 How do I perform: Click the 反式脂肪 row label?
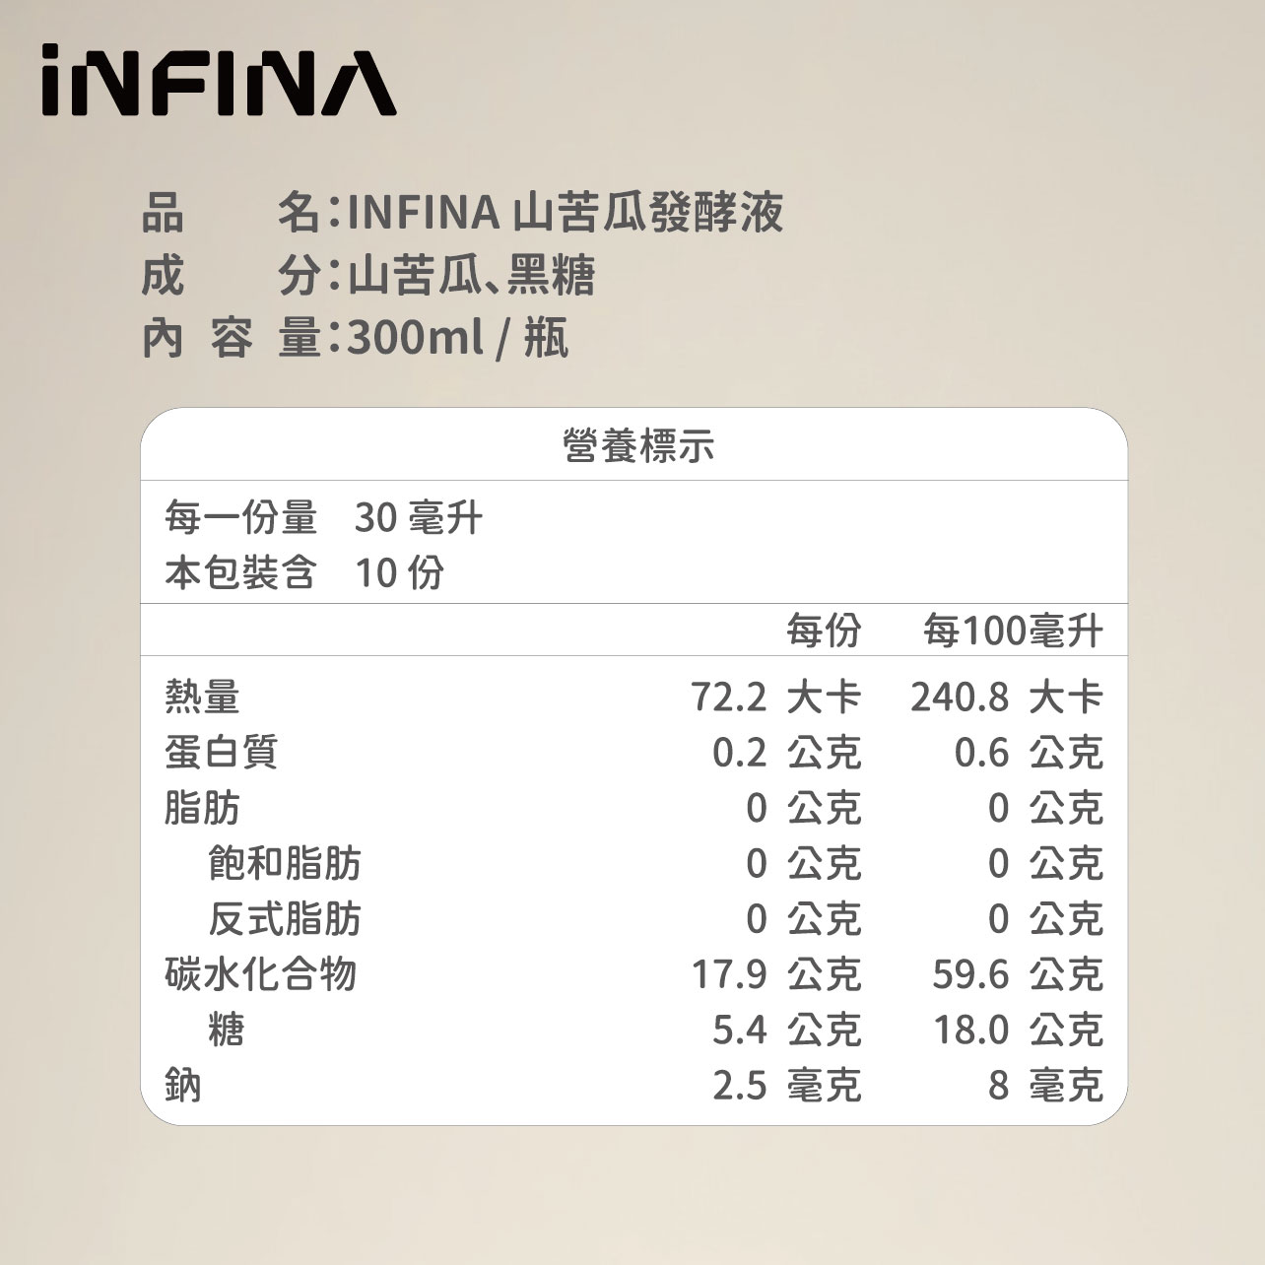tap(285, 918)
